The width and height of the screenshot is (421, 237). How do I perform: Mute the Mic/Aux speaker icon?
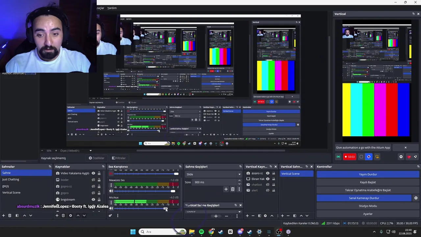(111, 208)
